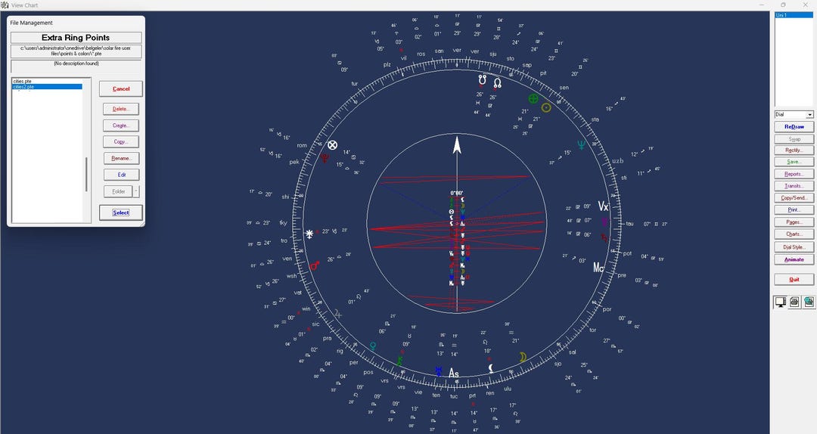Click the teal Venus glyph
This screenshot has height=434, width=817.
[x=373, y=346]
